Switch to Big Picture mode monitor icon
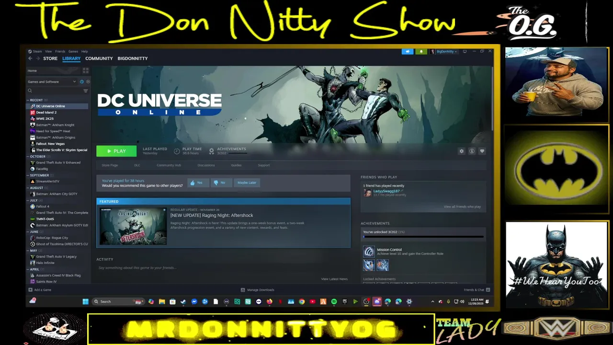This screenshot has width=613, height=345. pos(465,51)
